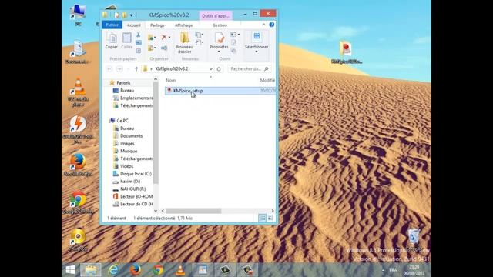Click the Sélectionner button
The image size is (493, 277).
tap(257, 42)
